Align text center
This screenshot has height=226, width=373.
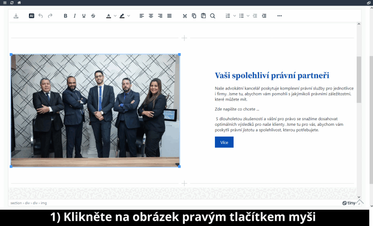[x=151, y=16]
